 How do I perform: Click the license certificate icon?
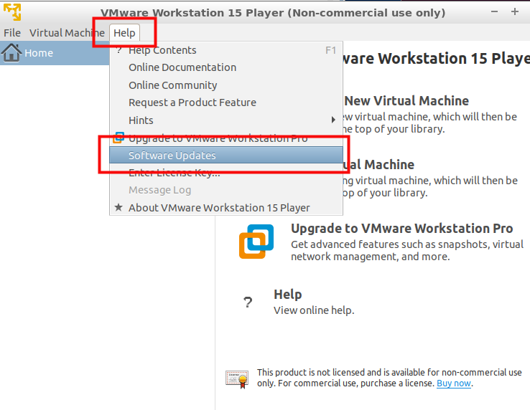click(x=237, y=379)
